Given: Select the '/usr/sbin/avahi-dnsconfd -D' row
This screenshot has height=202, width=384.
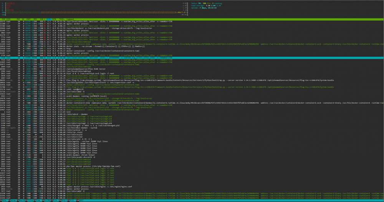Looking at the screenshot, I should [192, 157].
